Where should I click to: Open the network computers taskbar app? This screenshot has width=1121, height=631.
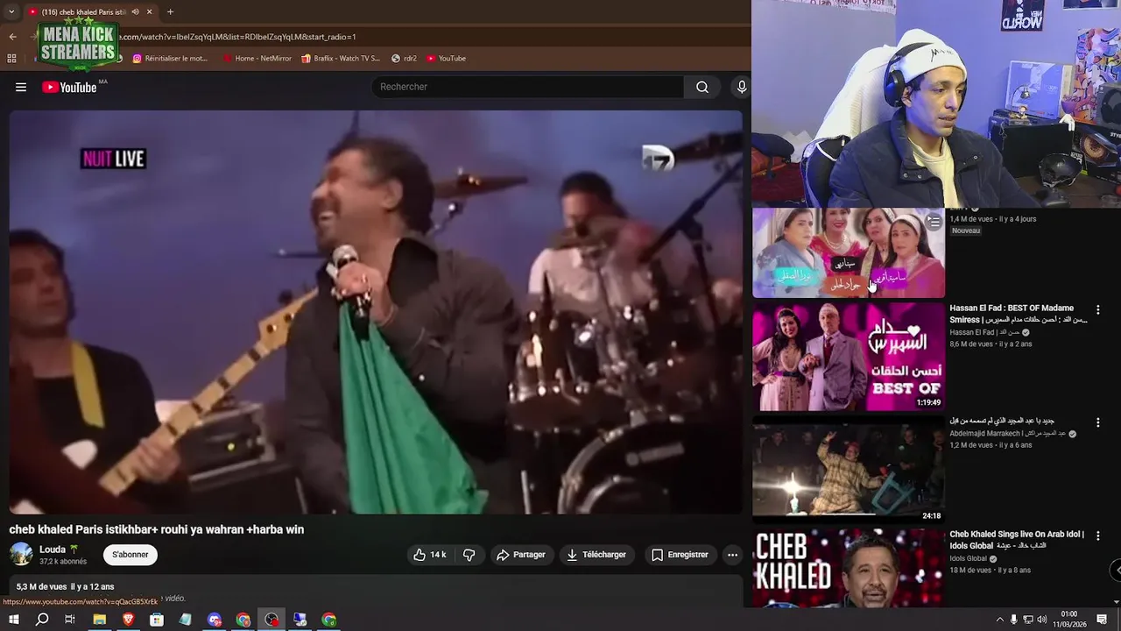point(300,620)
